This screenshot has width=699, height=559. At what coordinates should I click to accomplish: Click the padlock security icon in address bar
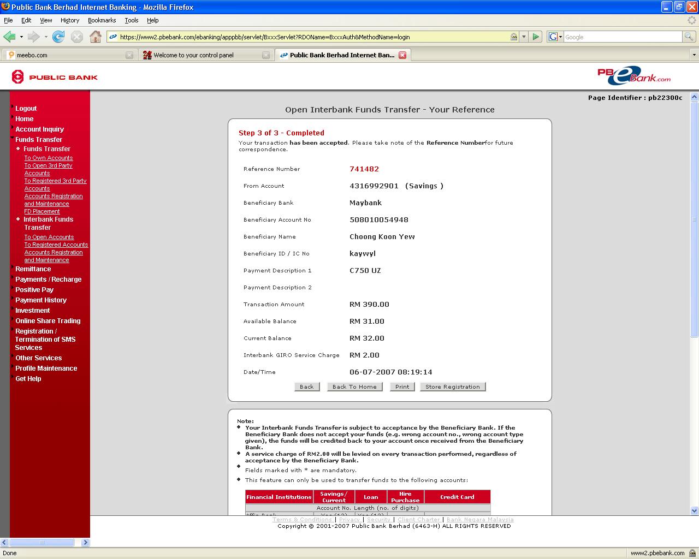click(514, 37)
